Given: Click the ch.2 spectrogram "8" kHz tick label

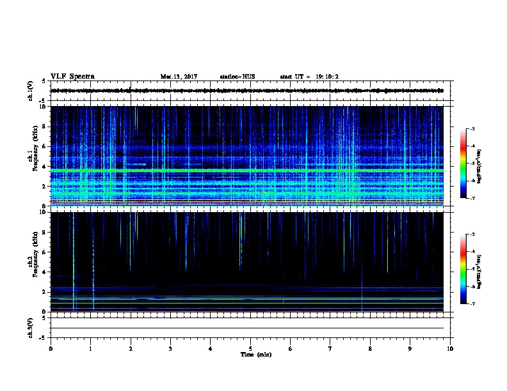Looking at the screenshot, I should (x=45, y=233).
